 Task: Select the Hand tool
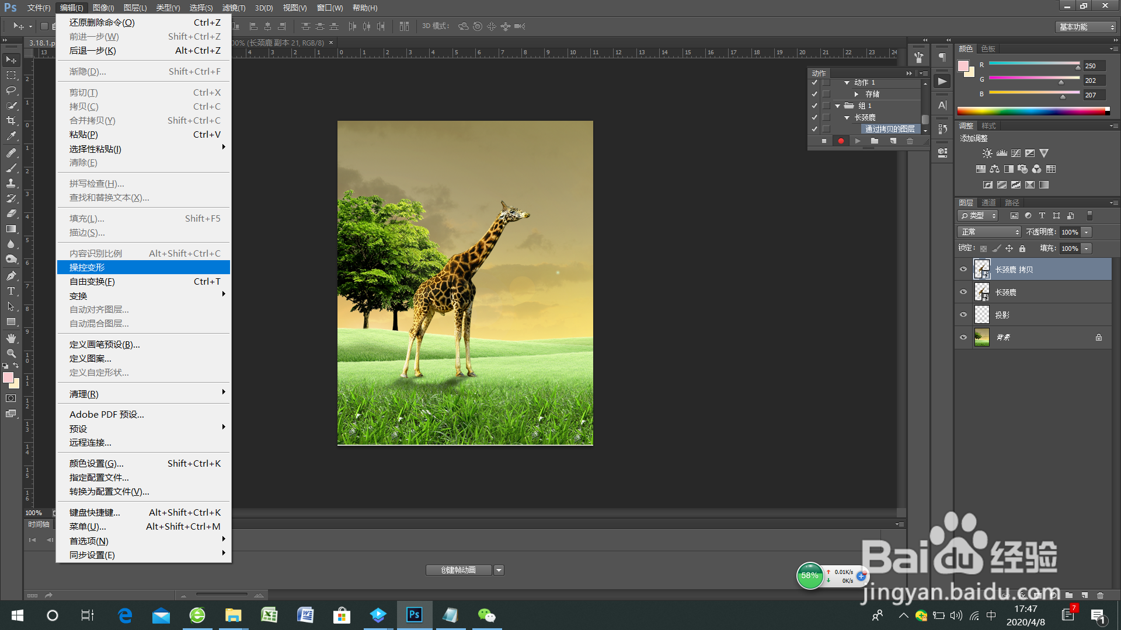11,338
